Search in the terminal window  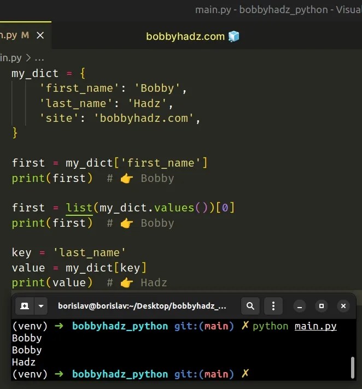(x=250, y=306)
